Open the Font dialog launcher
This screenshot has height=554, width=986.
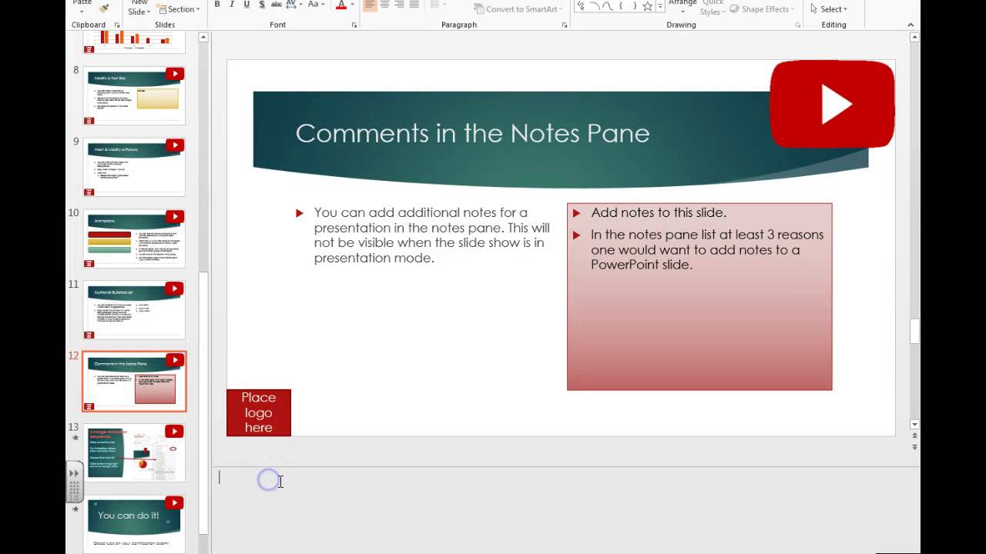click(x=354, y=25)
